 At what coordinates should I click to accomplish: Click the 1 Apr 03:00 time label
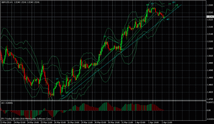tap(140, 122)
